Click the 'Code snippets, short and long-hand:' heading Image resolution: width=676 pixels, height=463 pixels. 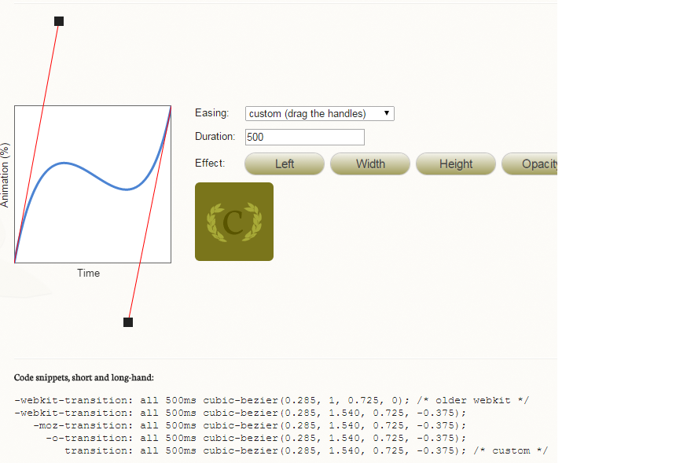[83, 377]
